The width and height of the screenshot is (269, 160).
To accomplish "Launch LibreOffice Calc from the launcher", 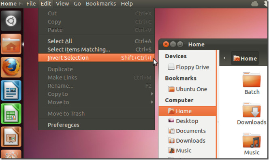I will point(11,114).
